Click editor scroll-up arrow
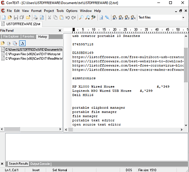This screenshot has width=189, height=172. 186,36
